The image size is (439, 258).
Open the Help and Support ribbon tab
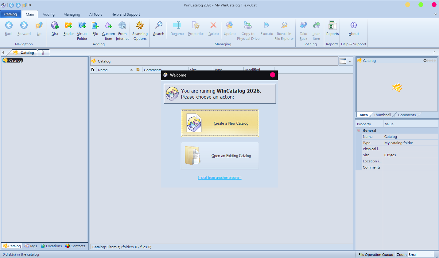(x=126, y=14)
